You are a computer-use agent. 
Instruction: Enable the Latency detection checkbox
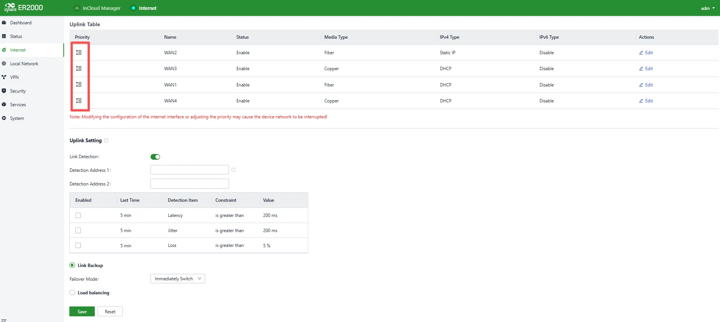point(78,215)
